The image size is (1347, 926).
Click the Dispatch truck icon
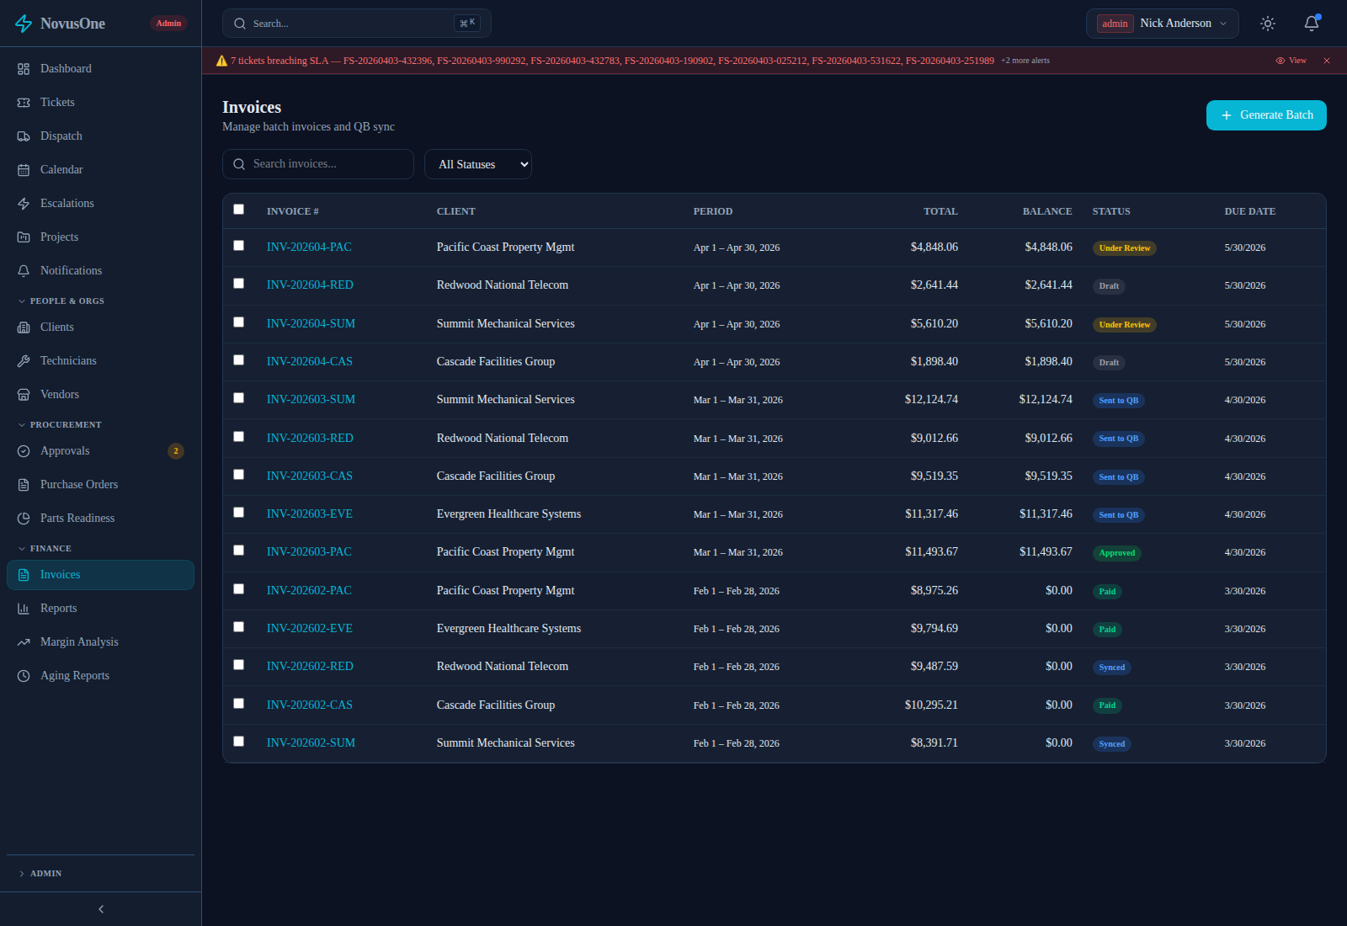point(24,136)
